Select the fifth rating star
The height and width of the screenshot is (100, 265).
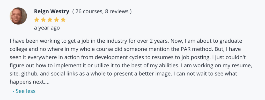[x=63, y=20]
